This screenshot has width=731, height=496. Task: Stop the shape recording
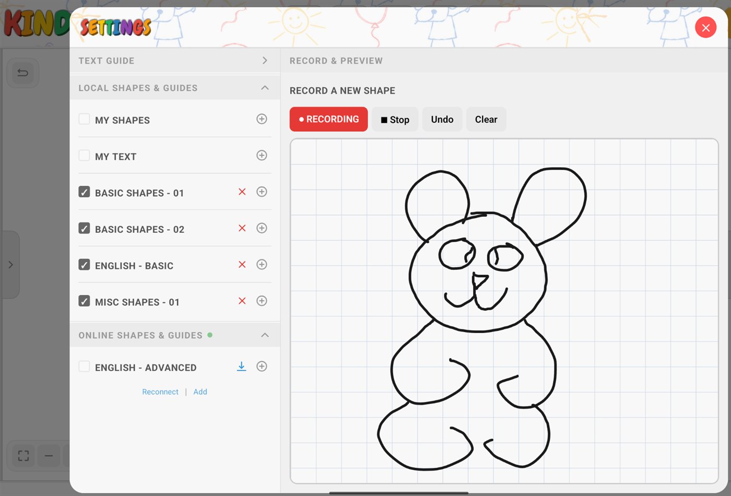pyautogui.click(x=395, y=120)
